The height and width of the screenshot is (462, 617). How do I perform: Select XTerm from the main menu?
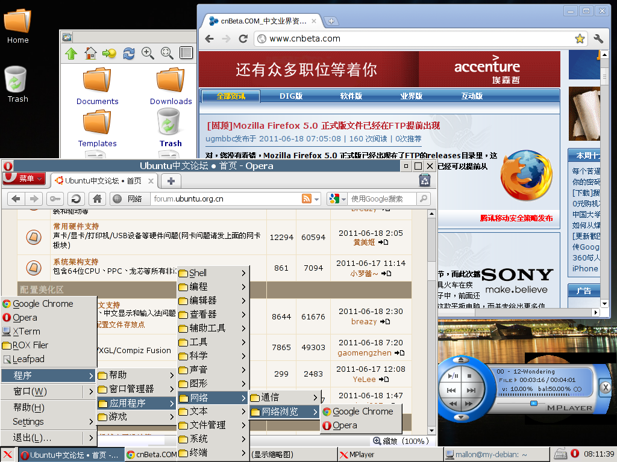(x=49, y=331)
